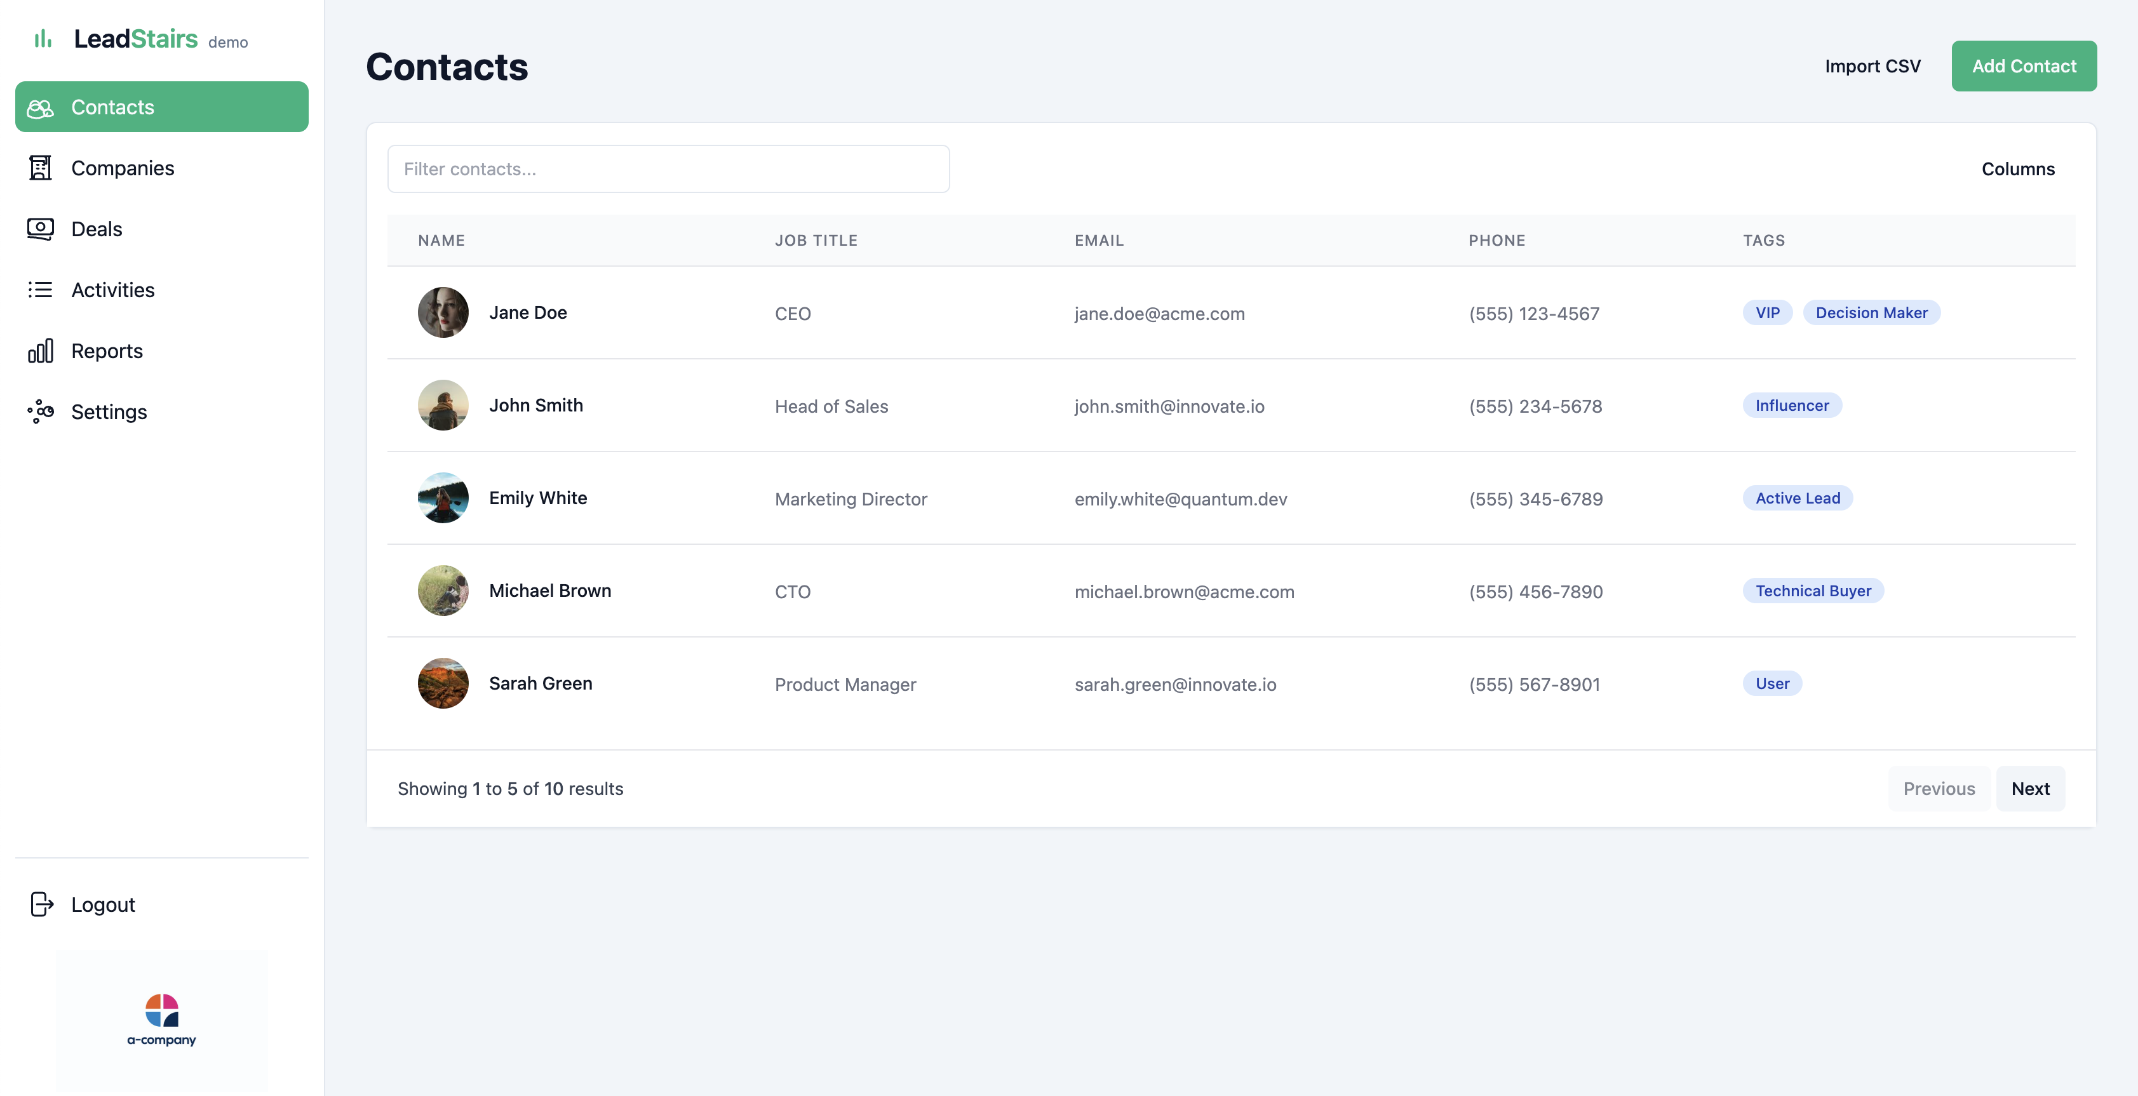Click the Logout exit icon
Viewport: 2138px width, 1096px height.
click(41, 904)
